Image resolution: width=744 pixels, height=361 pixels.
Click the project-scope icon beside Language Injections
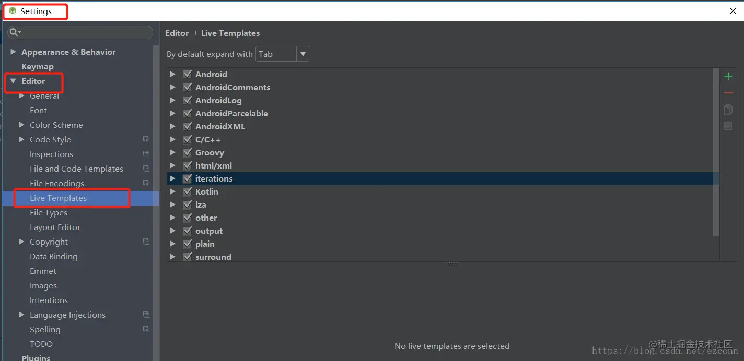146,315
